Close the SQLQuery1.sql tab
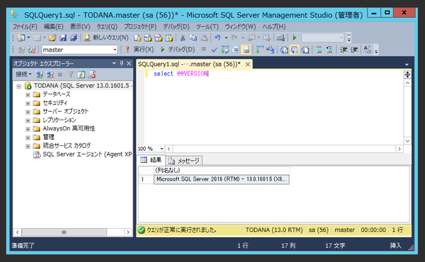The width and height of the screenshot is (425, 262). tap(247, 64)
